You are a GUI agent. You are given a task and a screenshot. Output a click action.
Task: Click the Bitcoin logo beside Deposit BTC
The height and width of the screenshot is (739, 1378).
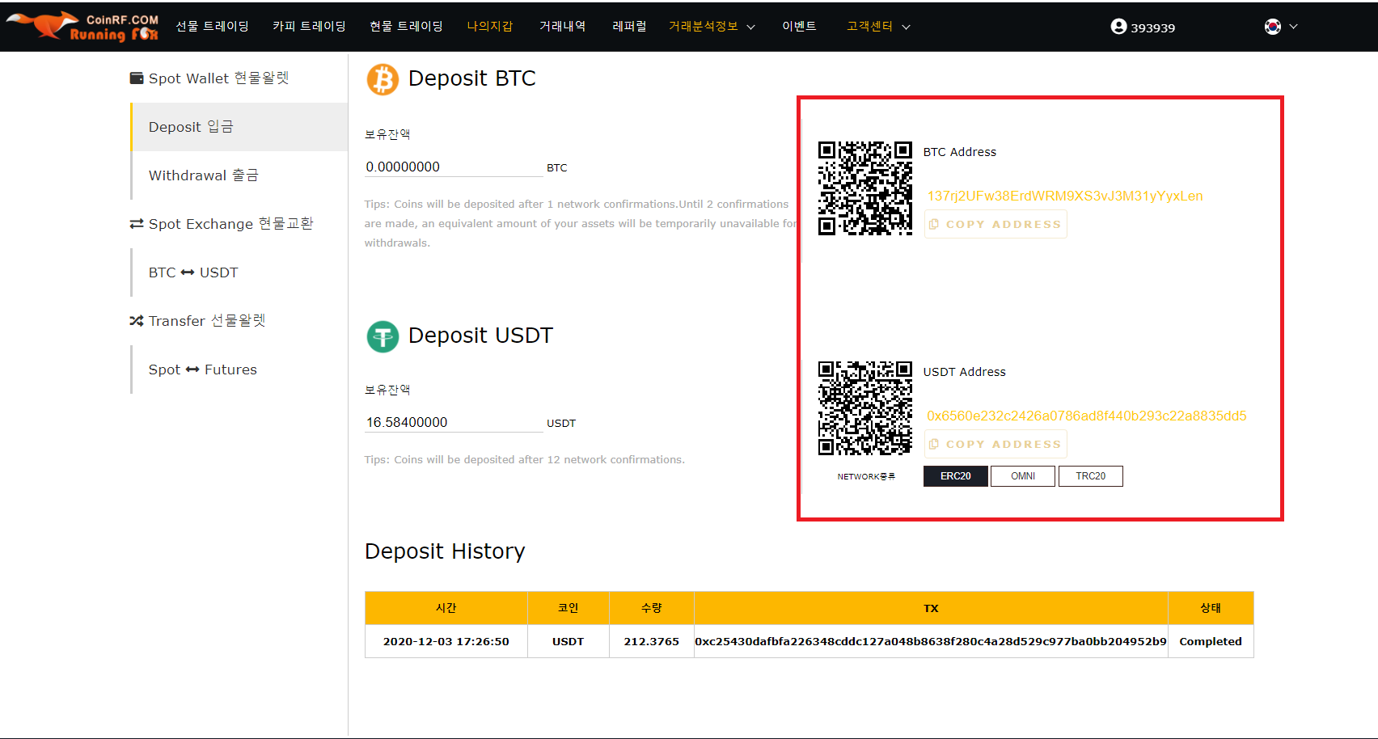[383, 79]
